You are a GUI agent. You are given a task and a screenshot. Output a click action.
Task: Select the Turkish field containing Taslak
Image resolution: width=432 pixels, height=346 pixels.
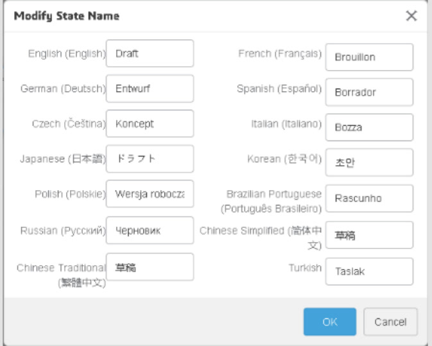coord(369,272)
